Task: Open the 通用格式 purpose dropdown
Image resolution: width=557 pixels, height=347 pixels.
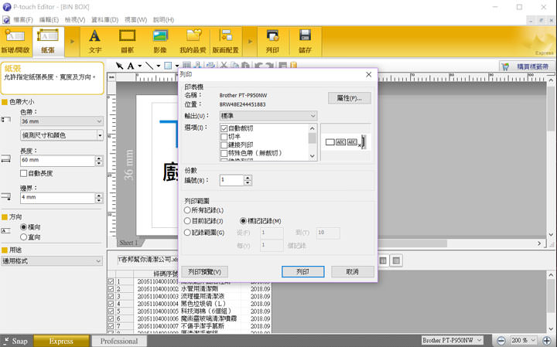Action: point(52,261)
